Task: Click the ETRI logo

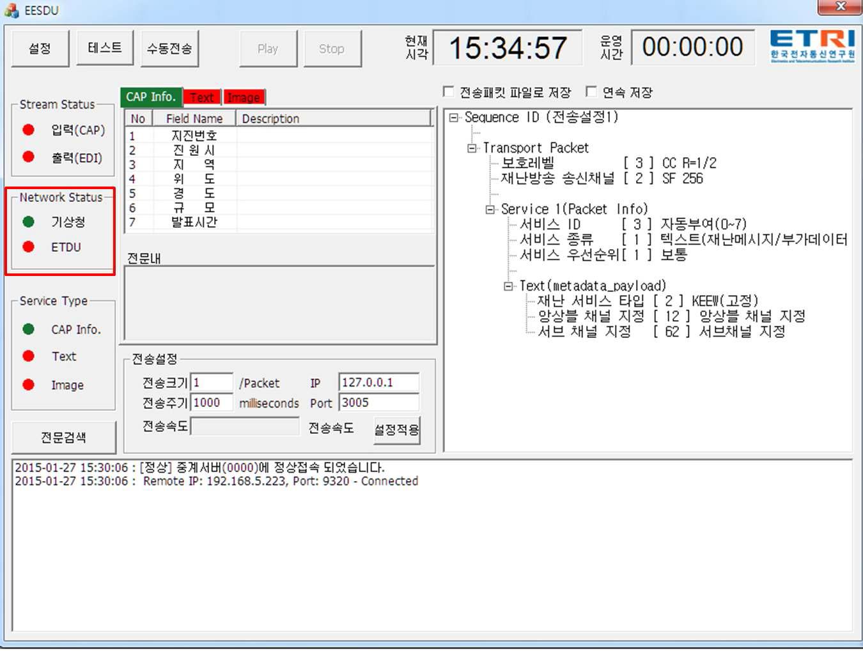Action: [x=812, y=46]
